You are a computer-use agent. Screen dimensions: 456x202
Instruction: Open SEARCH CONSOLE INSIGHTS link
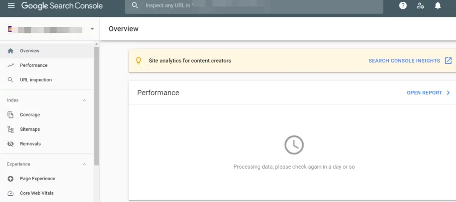[x=404, y=61]
